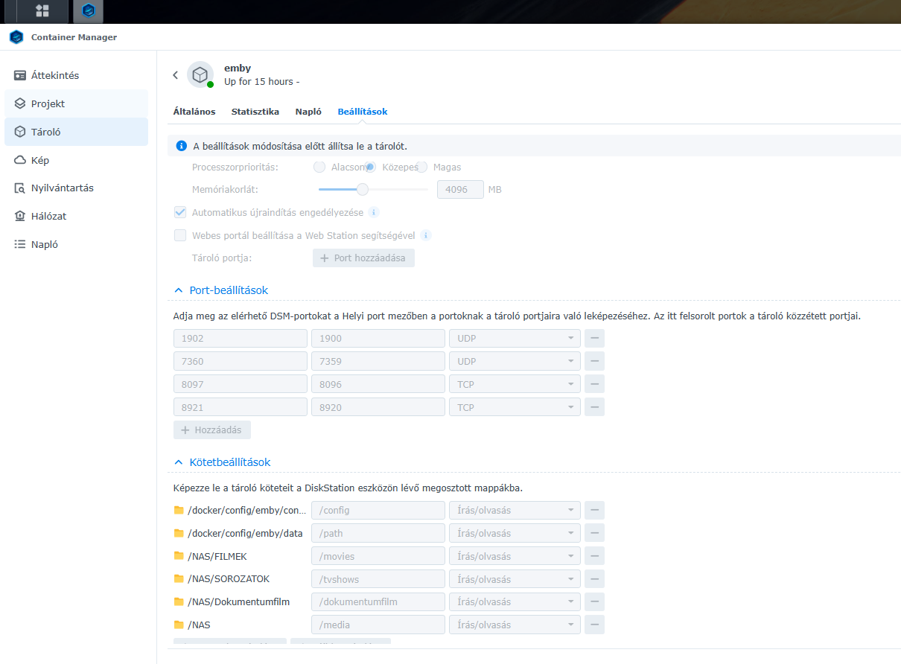The width and height of the screenshot is (901, 664).
Task: Select the Alacsony priority radio button
Action: [319, 167]
